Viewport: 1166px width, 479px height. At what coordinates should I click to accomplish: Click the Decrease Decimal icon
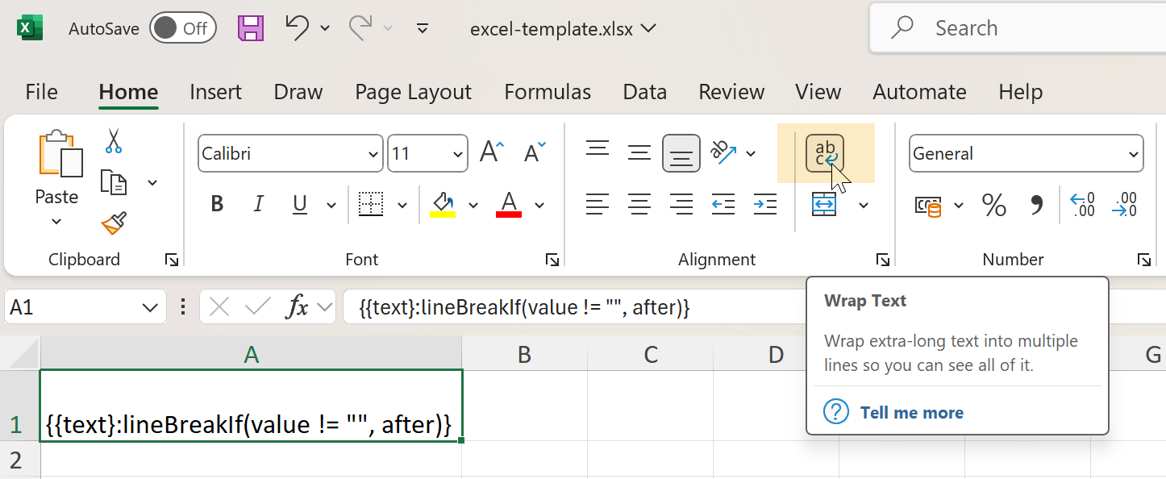(x=1124, y=205)
